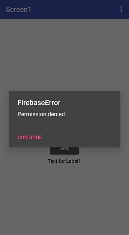
Task: Click the word 'denied' in error message
Action: pos(56,114)
